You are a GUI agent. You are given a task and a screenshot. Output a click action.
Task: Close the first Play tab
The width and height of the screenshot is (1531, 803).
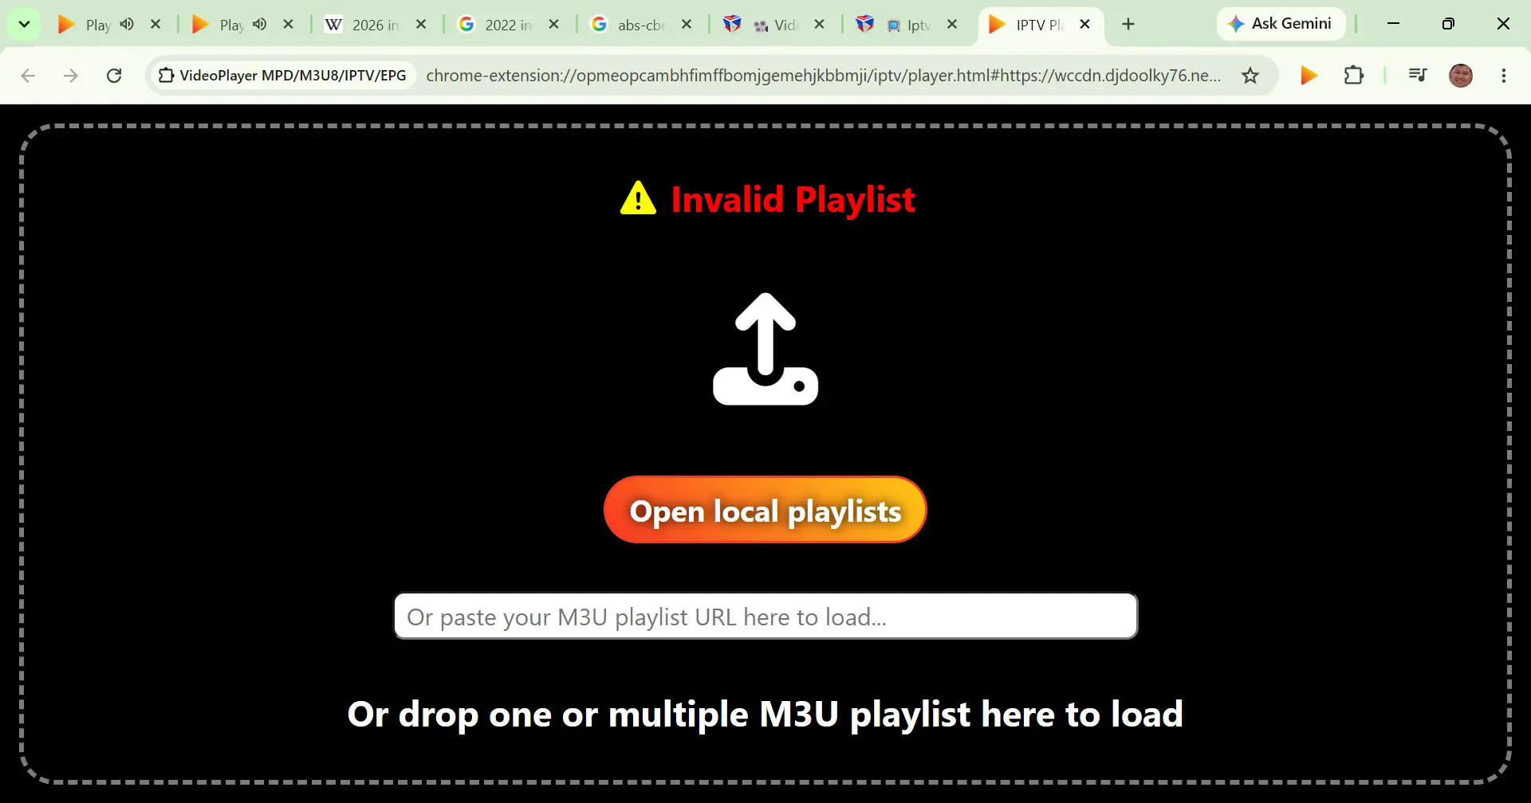155,25
